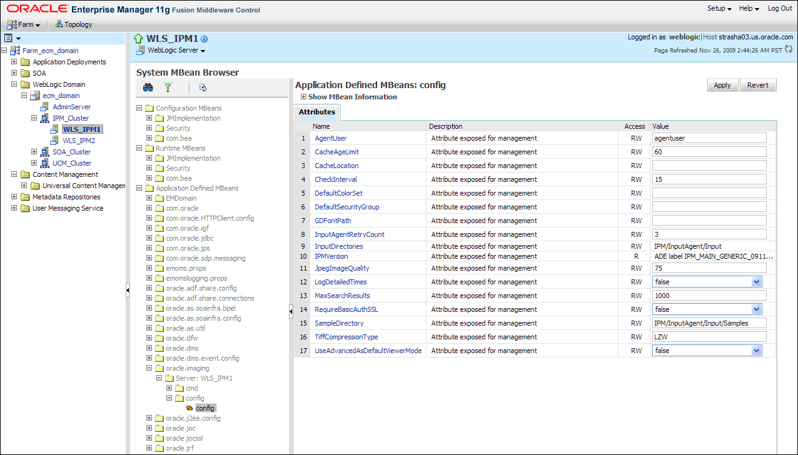Click the Revert button

[x=758, y=85]
